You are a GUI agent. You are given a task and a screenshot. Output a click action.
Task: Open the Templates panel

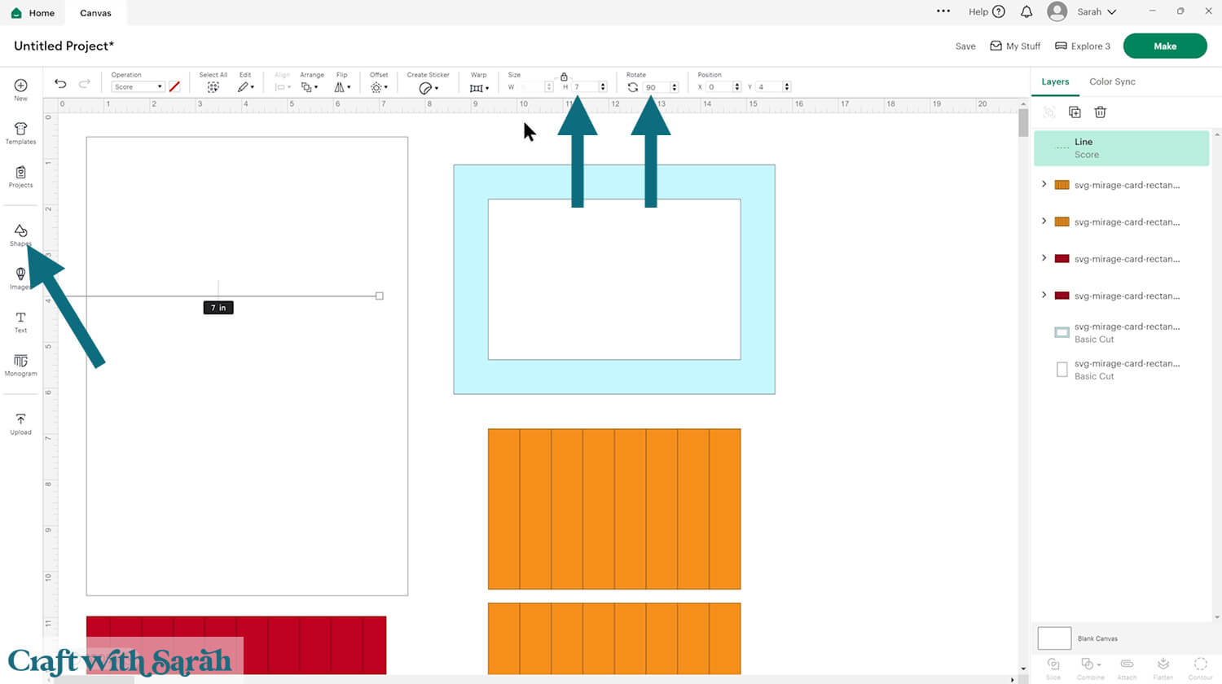tap(20, 133)
